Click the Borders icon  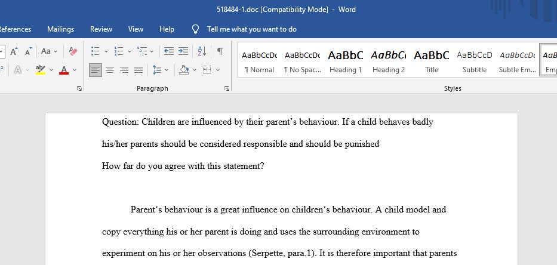tap(207, 70)
